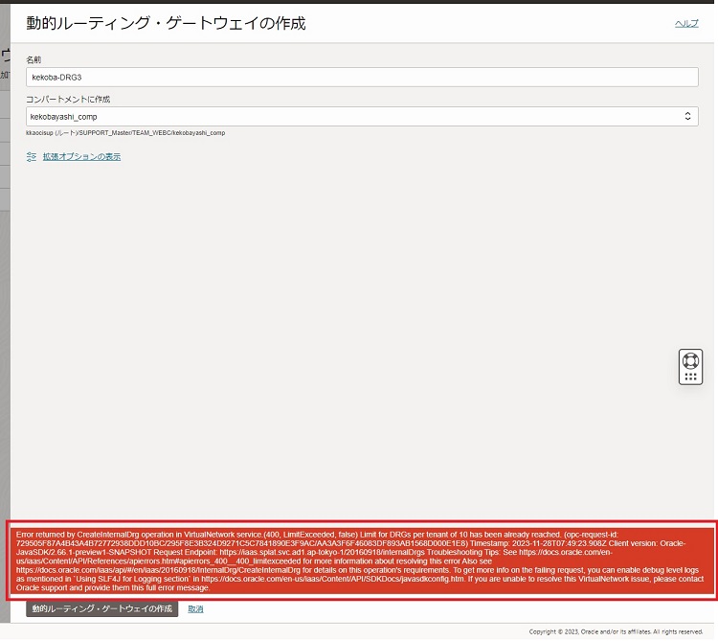Click the compartment dropdown up-down arrows
718x641 pixels.
tap(687, 116)
